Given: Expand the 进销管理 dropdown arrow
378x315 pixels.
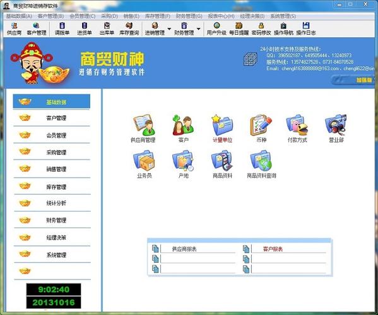Looking at the screenshot, I should coord(169,29).
